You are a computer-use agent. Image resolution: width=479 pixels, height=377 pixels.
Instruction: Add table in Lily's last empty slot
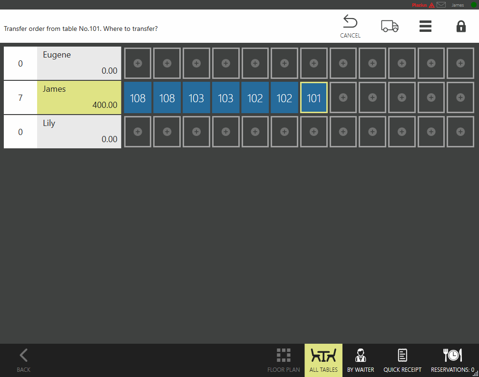(460, 132)
